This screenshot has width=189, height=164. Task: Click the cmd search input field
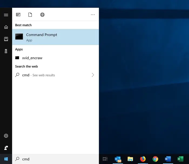[55, 159]
